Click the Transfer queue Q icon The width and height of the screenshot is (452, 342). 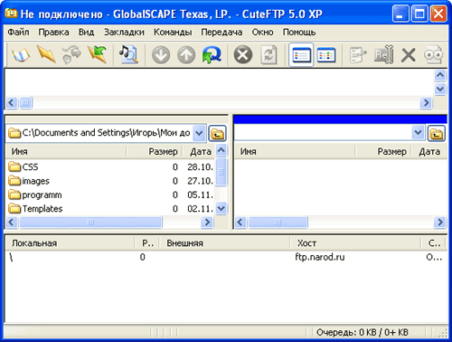click(212, 55)
